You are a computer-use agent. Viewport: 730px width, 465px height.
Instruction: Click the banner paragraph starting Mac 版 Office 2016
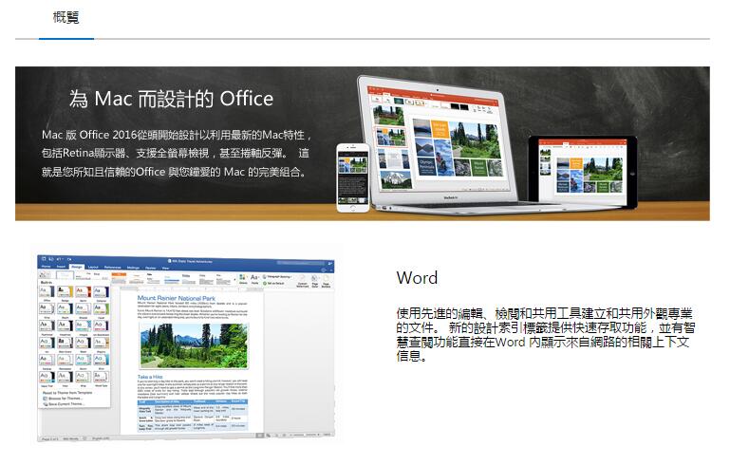[x=177, y=154]
